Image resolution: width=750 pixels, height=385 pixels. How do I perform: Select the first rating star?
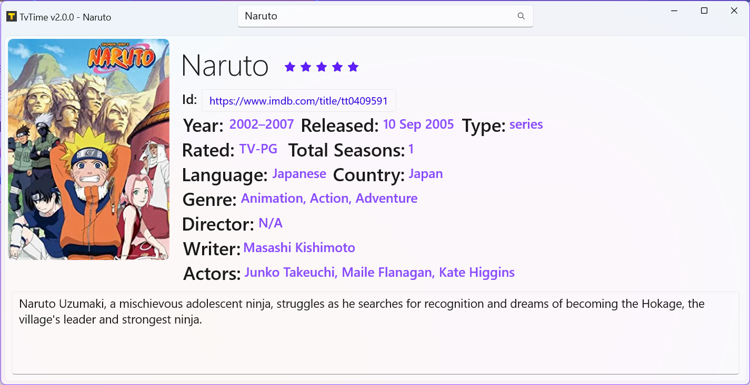pyautogui.click(x=290, y=67)
